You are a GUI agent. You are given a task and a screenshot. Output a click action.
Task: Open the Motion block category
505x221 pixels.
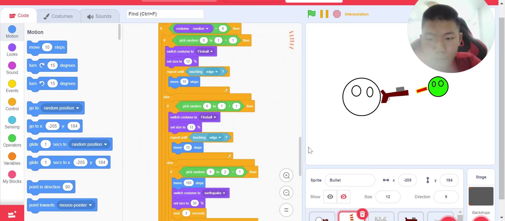pyautogui.click(x=12, y=32)
